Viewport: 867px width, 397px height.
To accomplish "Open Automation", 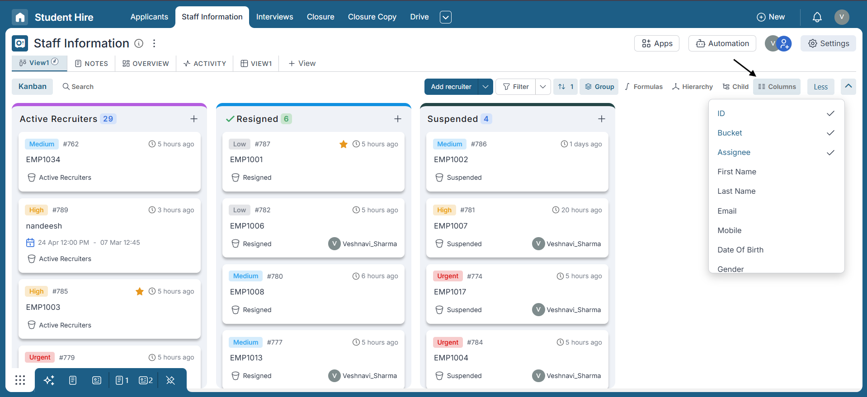I will [x=722, y=43].
